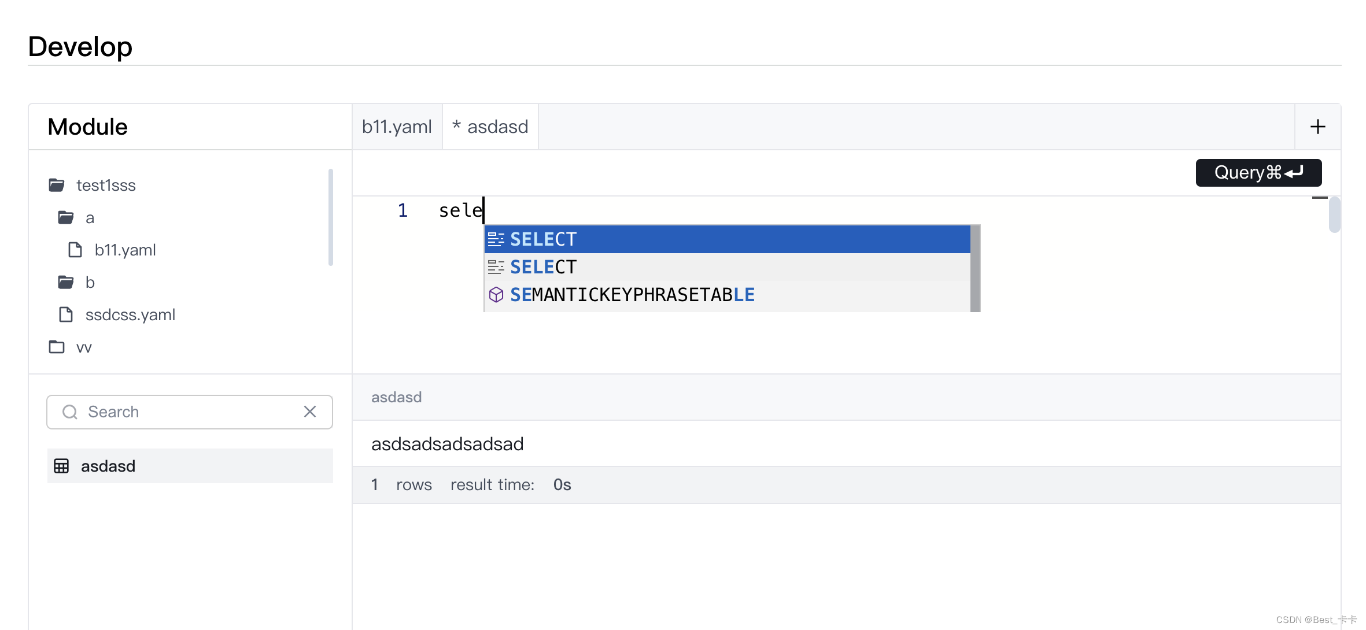Click the autocomplete list scrollbar

pos(975,268)
